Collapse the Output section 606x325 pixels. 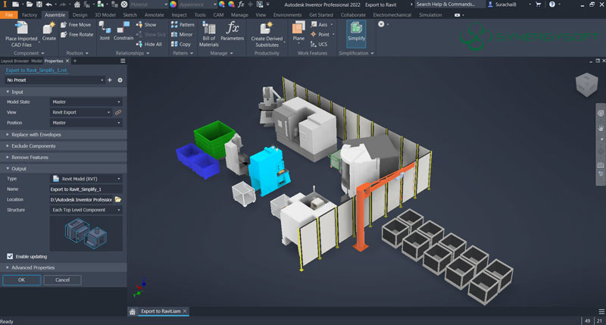(x=64, y=168)
